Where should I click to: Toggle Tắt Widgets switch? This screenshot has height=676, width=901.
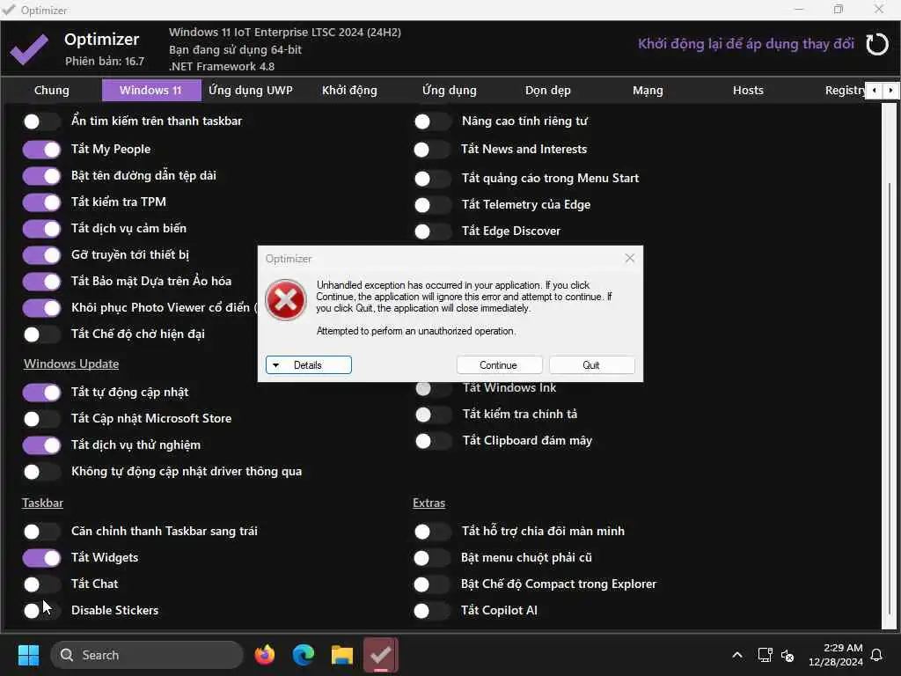(x=41, y=558)
